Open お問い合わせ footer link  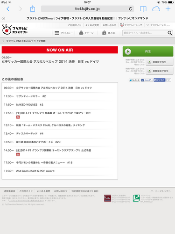[61, 191]
